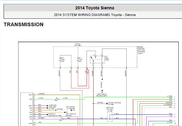Screen dimensions: 182x126
Task: Click the STA terminal label on module
Action: click(x=31, y=115)
